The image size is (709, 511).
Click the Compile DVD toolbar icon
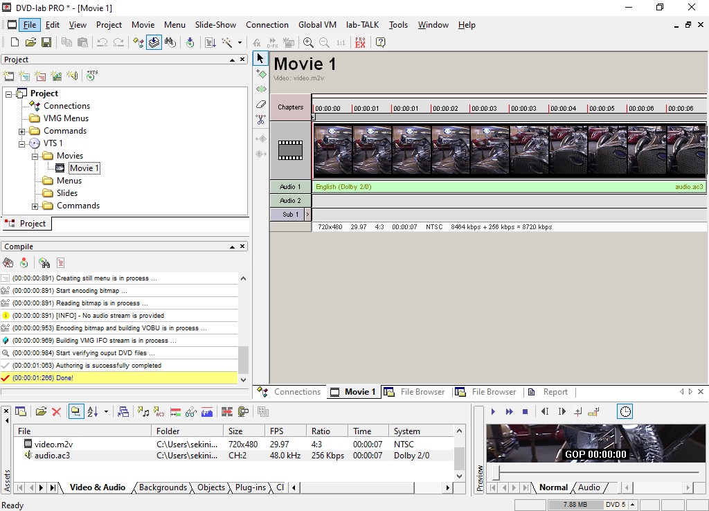pos(190,43)
